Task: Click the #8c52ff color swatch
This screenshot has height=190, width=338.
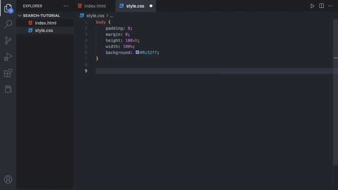Action: tap(137, 52)
